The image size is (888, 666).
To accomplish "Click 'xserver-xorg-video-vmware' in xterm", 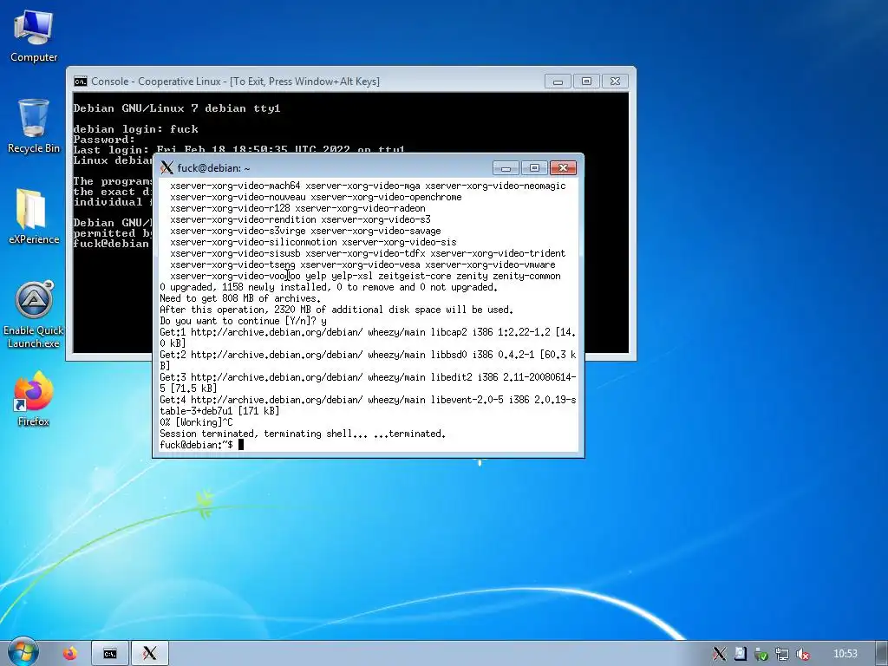I will click(491, 265).
